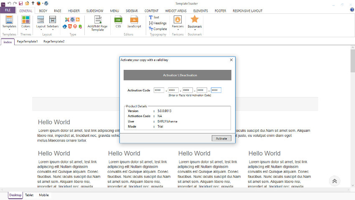Switch to Mobile view
The image size is (355, 200).
click(x=44, y=195)
